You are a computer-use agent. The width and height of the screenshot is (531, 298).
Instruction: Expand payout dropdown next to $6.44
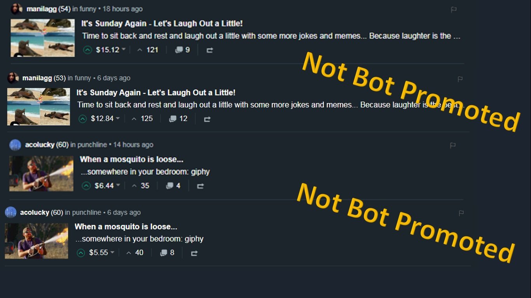tap(118, 185)
